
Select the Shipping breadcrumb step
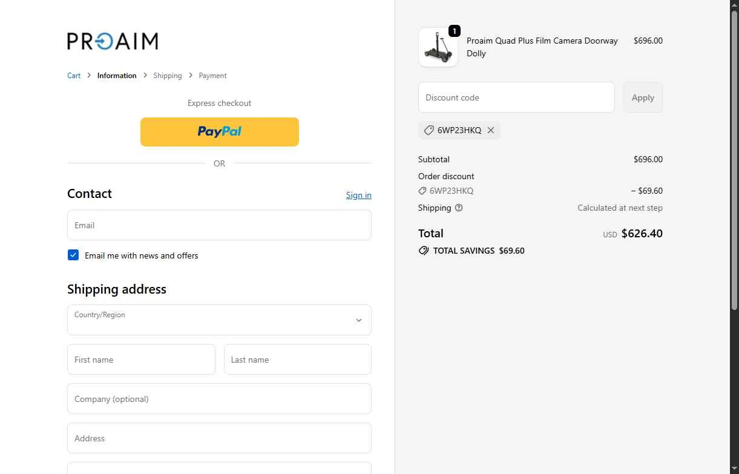(168, 76)
